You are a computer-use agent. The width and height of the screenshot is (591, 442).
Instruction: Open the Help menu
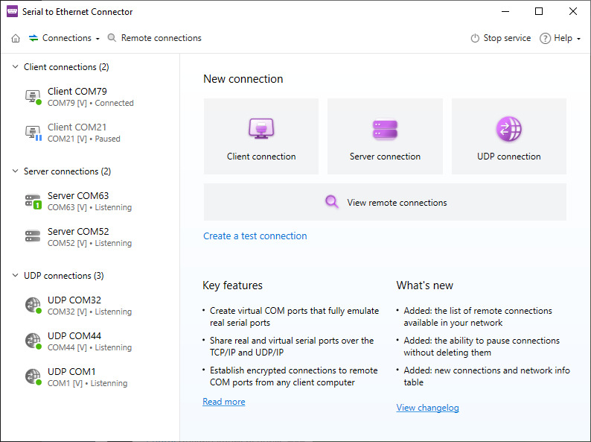(560, 38)
